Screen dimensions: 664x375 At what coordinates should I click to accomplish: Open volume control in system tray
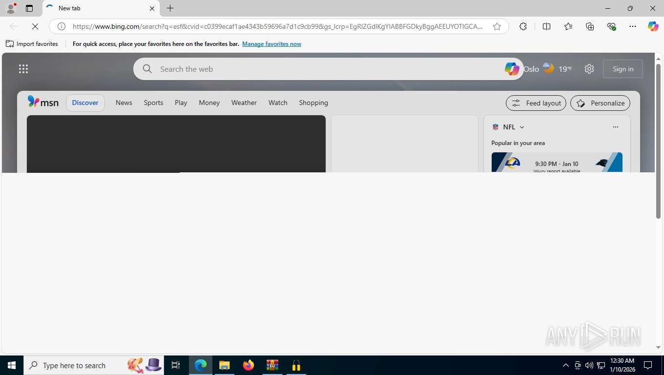589,365
